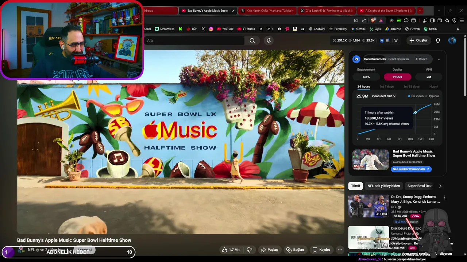Select the Hepsi range tab
This screenshot has height=262, width=467.
433,87
